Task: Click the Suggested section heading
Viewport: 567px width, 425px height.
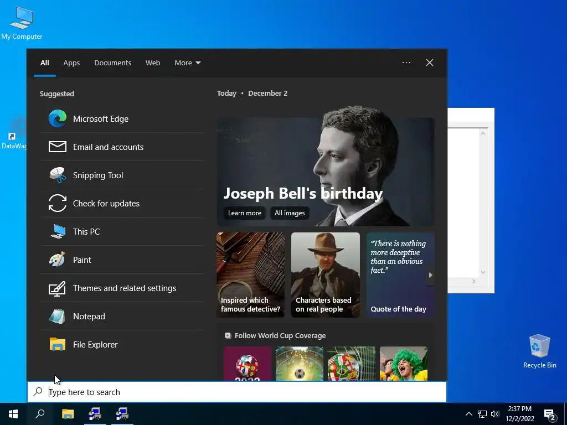Action: (57, 94)
